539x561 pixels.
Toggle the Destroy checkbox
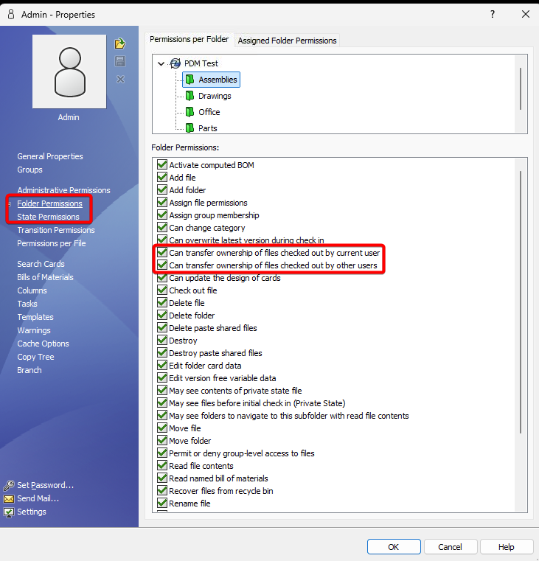pyautogui.click(x=162, y=341)
